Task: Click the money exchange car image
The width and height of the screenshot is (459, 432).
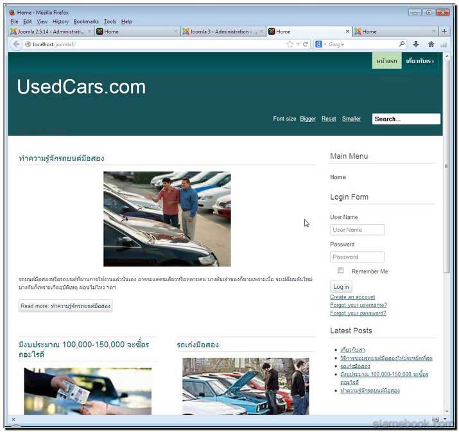Action: click(87, 392)
